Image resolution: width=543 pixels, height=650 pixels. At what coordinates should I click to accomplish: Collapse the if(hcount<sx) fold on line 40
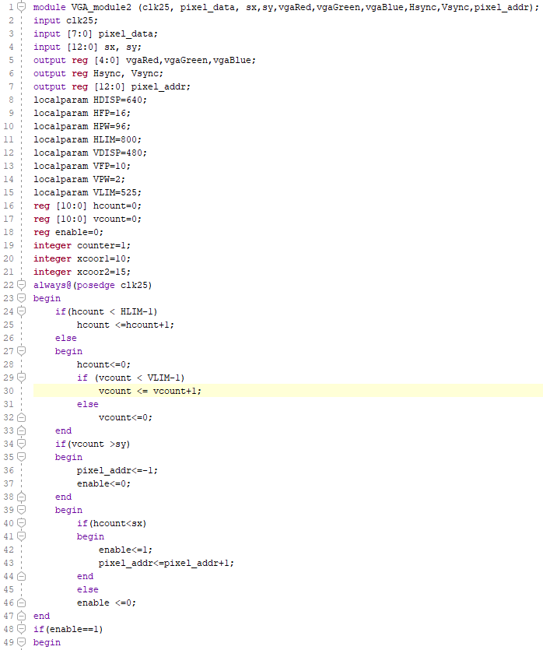coord(22,523)
